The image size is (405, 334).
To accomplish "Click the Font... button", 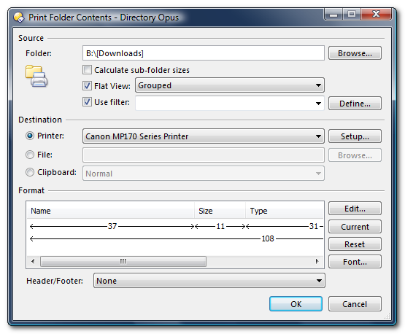I will 355,262.
